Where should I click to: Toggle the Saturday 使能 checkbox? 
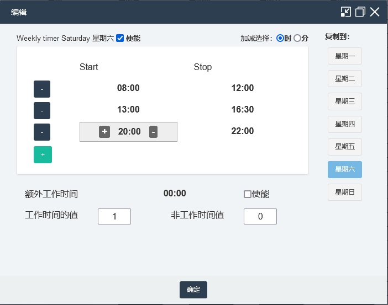(x=120, y=38)
